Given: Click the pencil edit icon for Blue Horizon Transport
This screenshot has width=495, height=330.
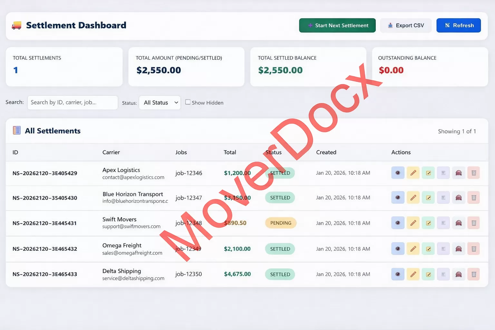Looking at the screenshot, I should click(x=413, y=198).
